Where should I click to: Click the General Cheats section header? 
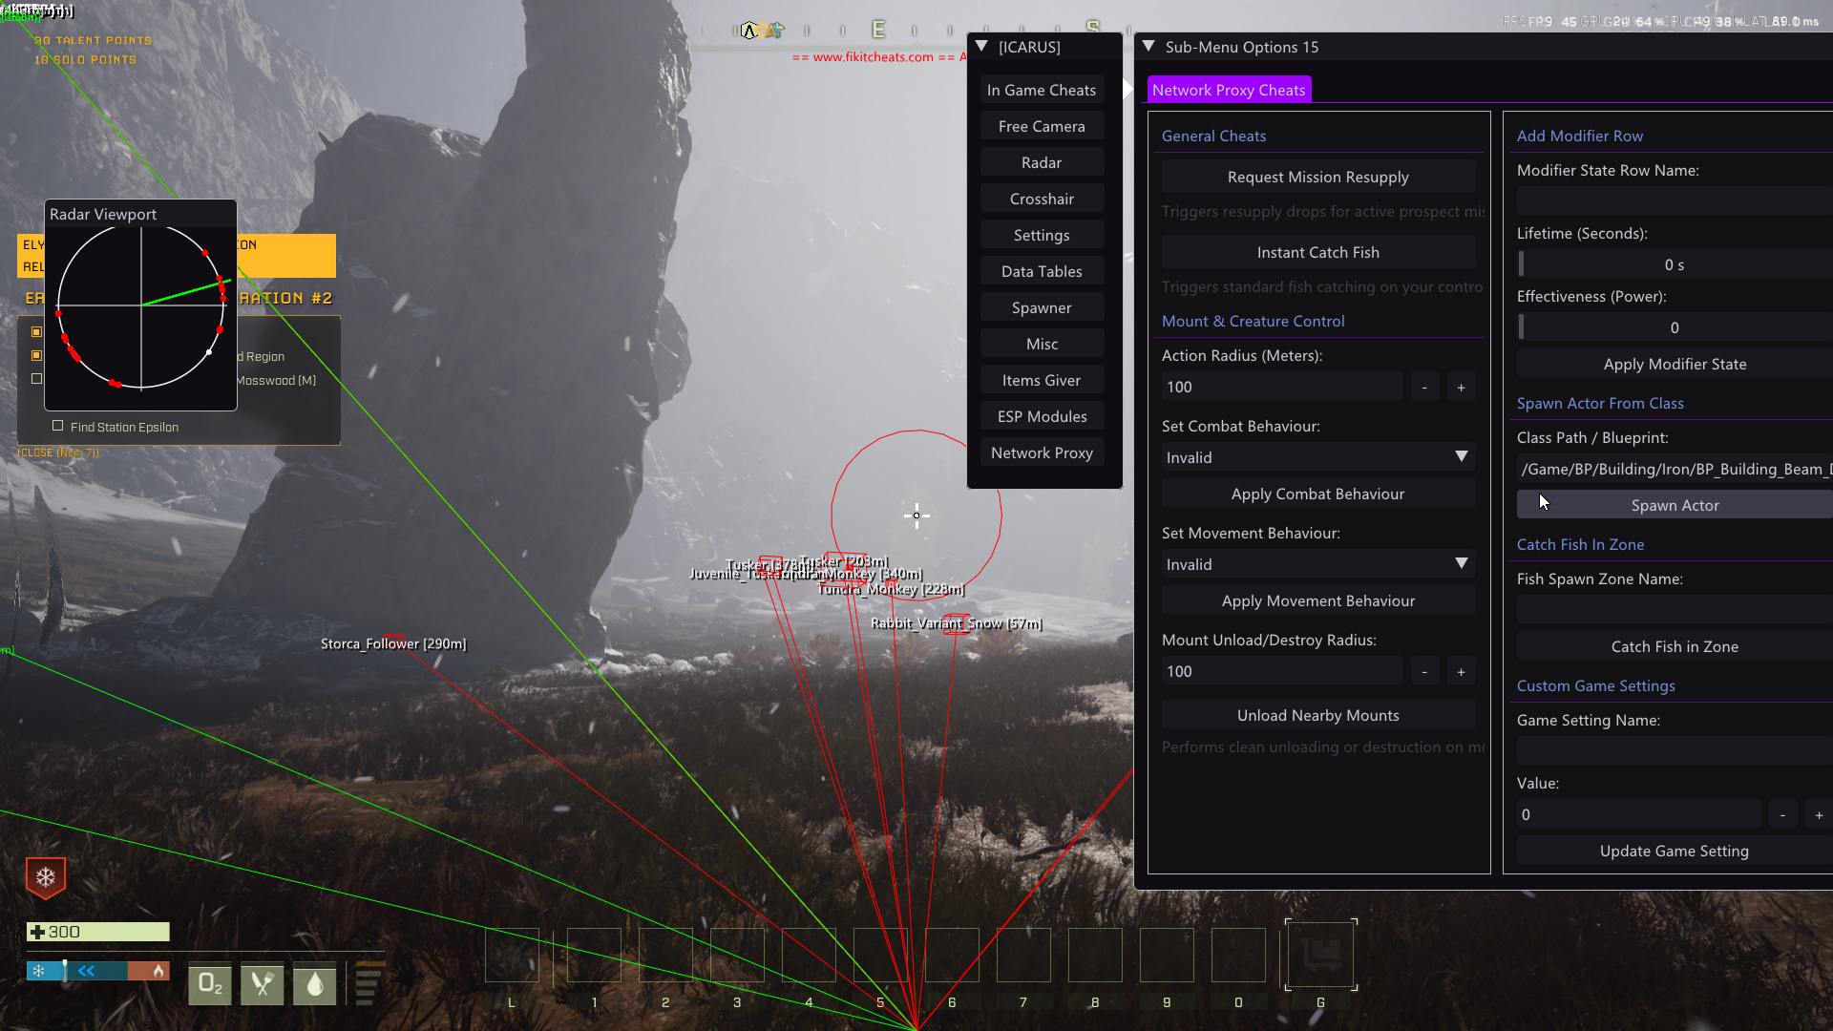point(1213,136)
